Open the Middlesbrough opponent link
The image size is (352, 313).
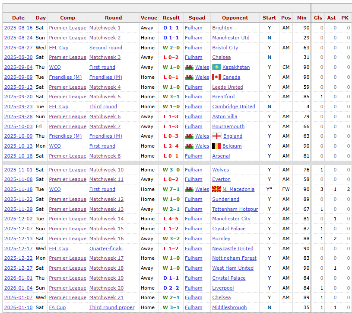[x=229, y=307]
